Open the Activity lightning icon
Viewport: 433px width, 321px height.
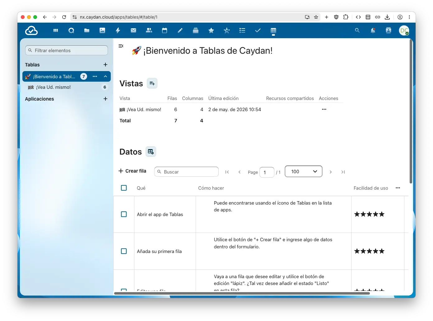(x=118, y=30)
